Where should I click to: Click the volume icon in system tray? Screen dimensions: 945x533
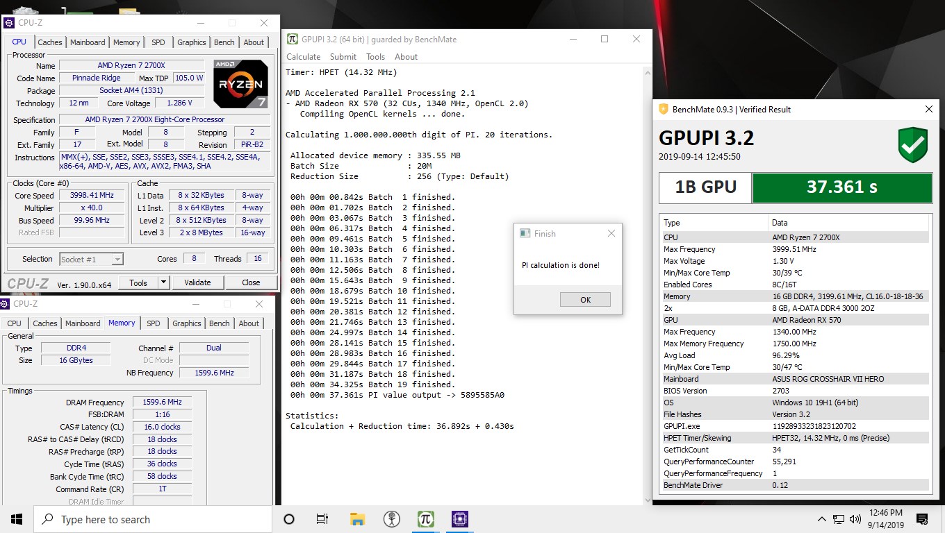coord(855,519)
